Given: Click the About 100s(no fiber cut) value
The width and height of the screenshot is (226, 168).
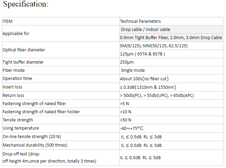Looking at the screenshot, I should pos(144,79).
